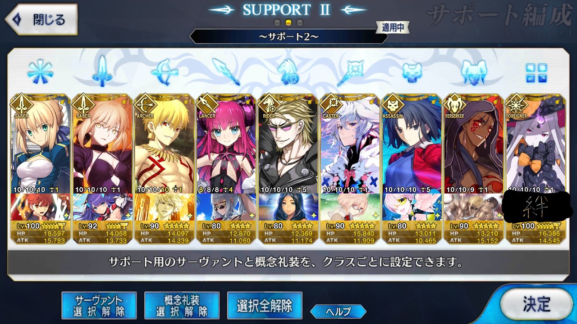Click サーヴァント選択解除 button
Image resolution: width=577 pixels, height=324 pixels.
tap(99, 306)
